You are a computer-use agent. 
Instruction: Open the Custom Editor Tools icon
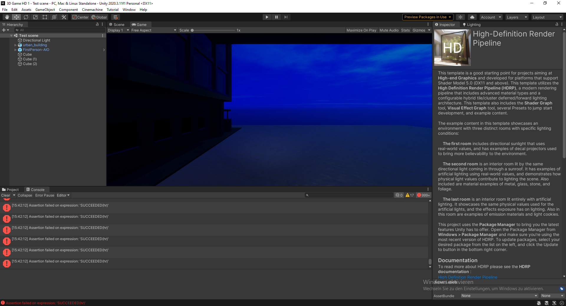pos(64,17)
